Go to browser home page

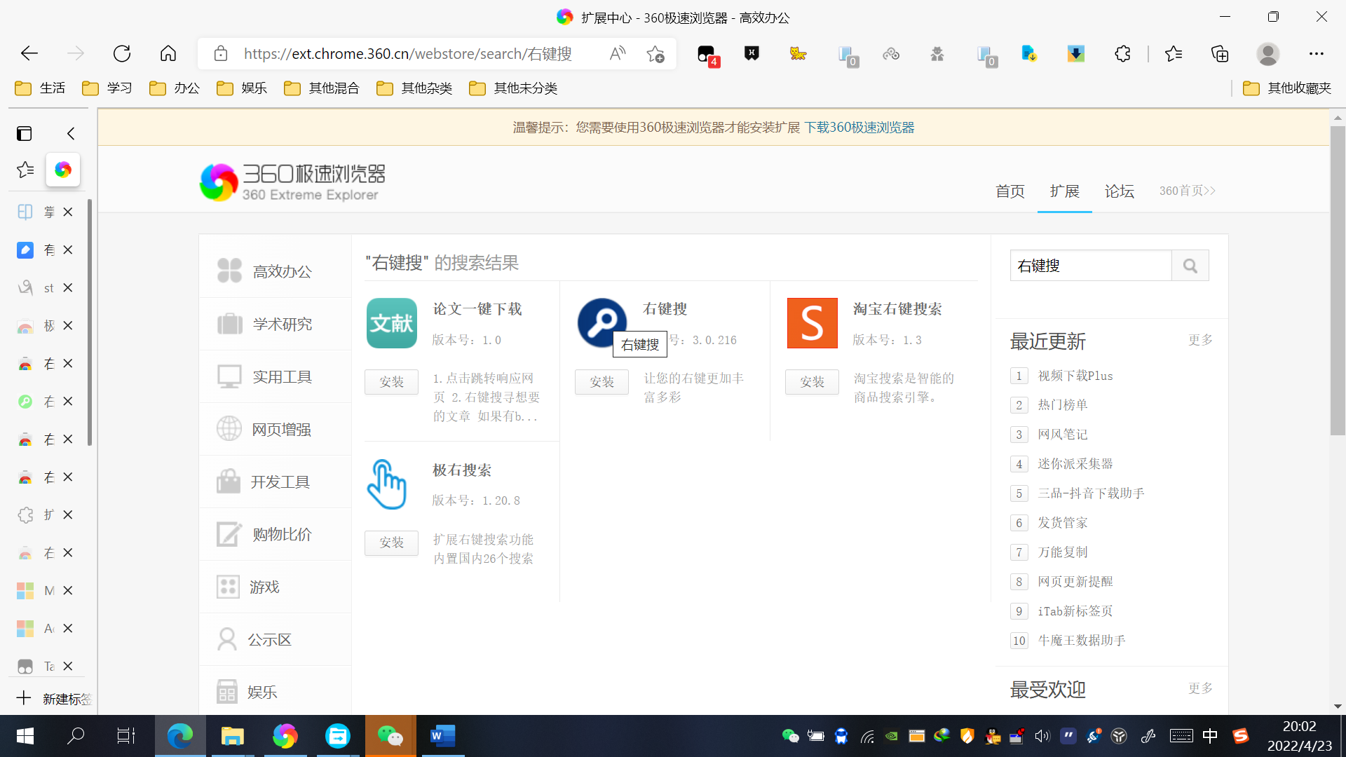[x=168, y=53]
